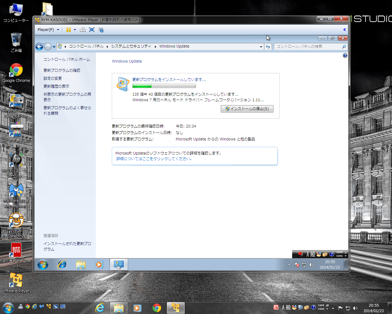The image size is (392, 314).
Task: Open 更新プログラムのよく寄せられる質問 link
Action: click(x=67, y=111)
